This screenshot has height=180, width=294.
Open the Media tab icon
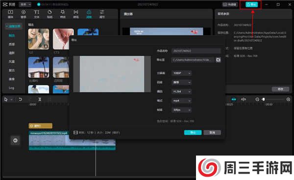[10, 12]
